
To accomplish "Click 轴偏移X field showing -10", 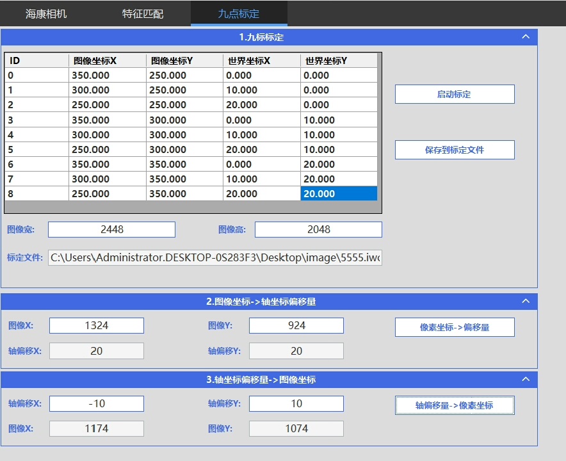I will [x=97, y=403].
